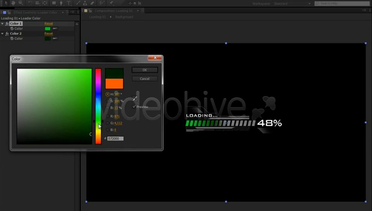Screen dimensions: 372x211
Task: Select the Selection arrow tool
Action: (6, 3)
